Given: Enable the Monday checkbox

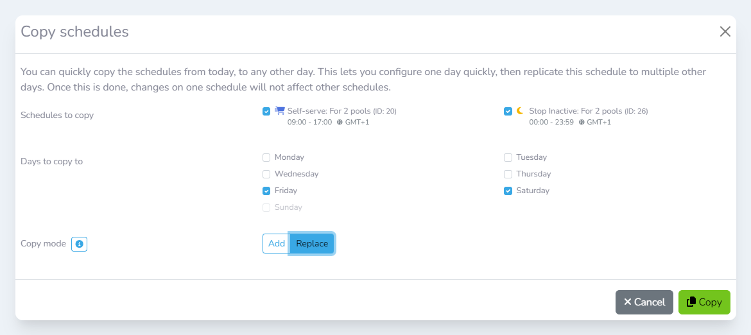Looking at the screenshot, I should coord(266,157).
